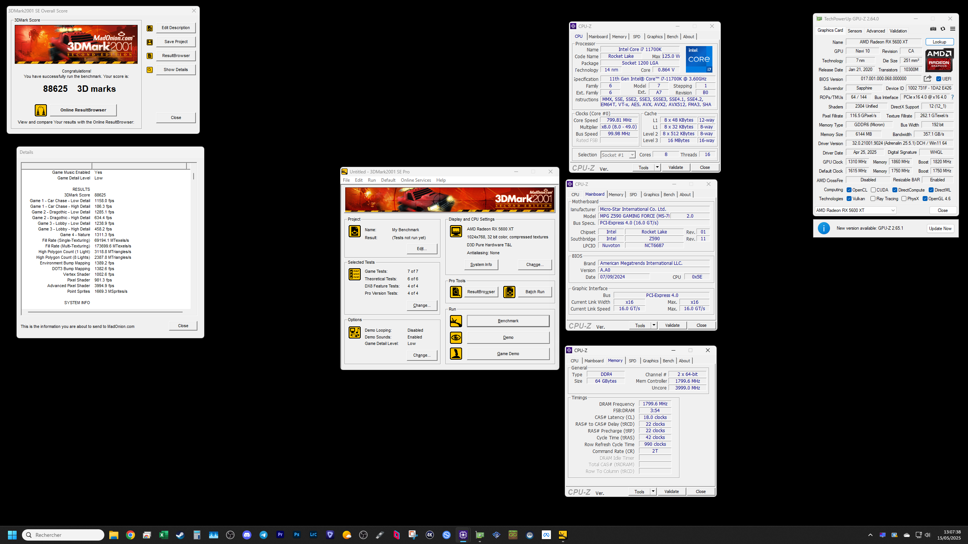Screen dimensions: 968x544
Task: Switch to the Sensors tab in GPU-Z
Action: click(x=855, y=31)
